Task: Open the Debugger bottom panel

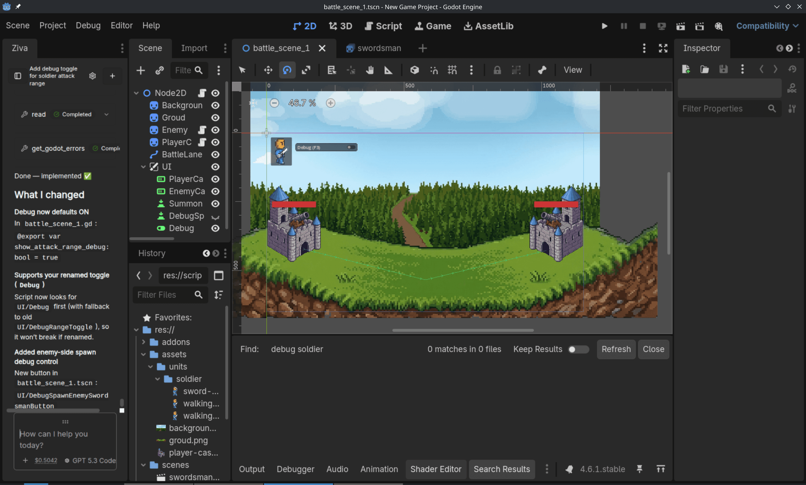Action: (295, 469)
